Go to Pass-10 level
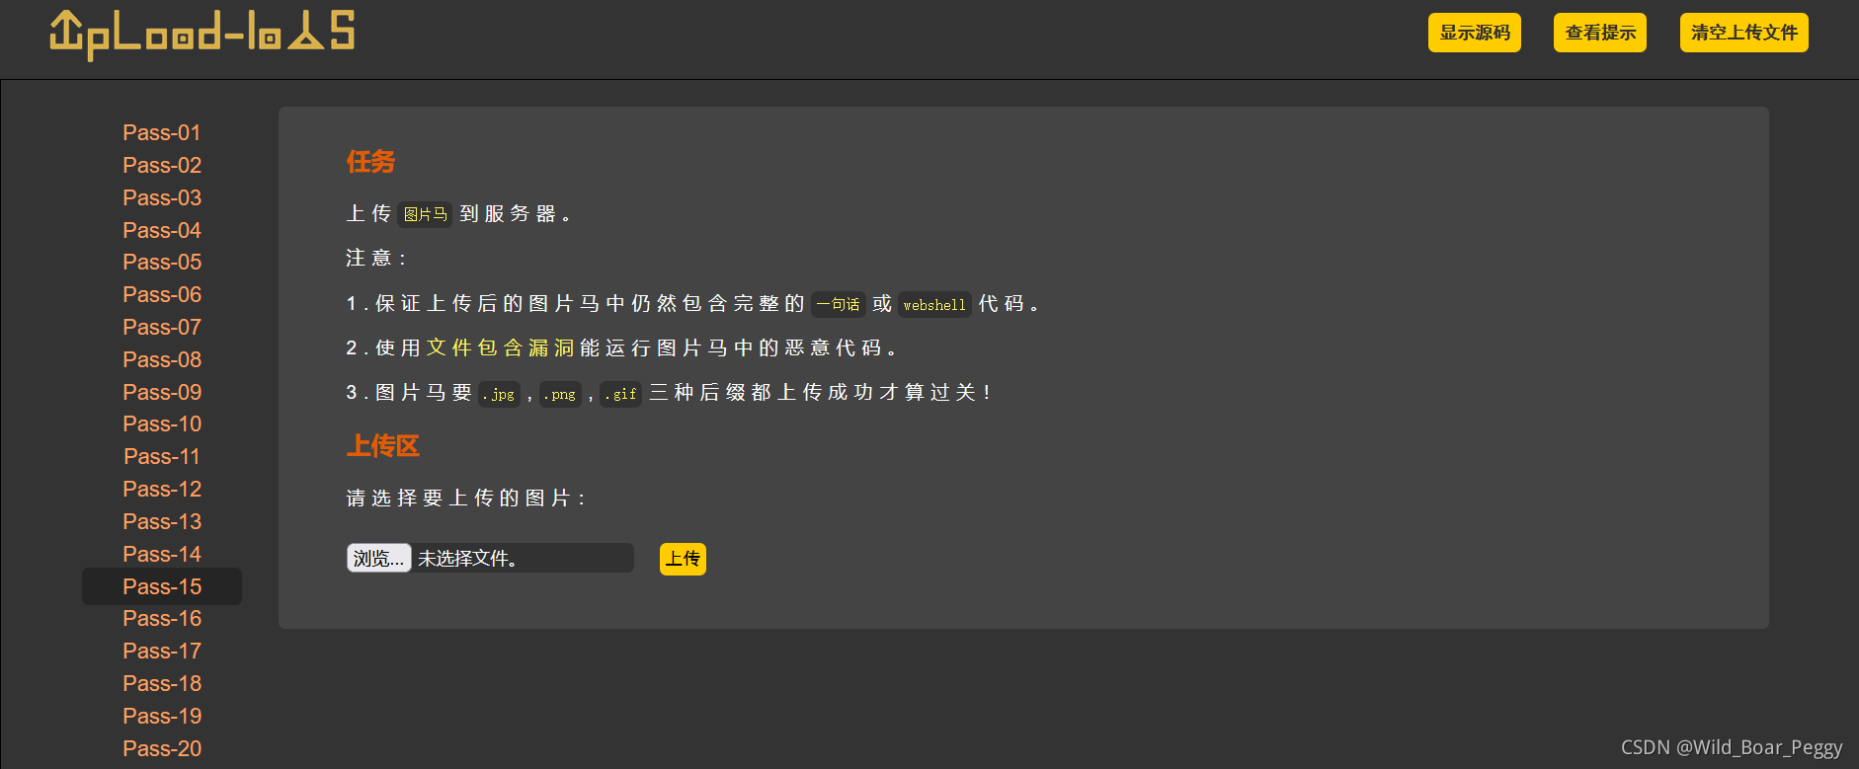 point(162,423)
